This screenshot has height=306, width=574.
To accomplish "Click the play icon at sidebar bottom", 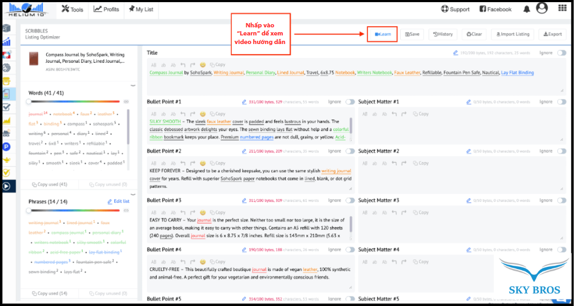I will pyautogui.click(x=6, y=186).
